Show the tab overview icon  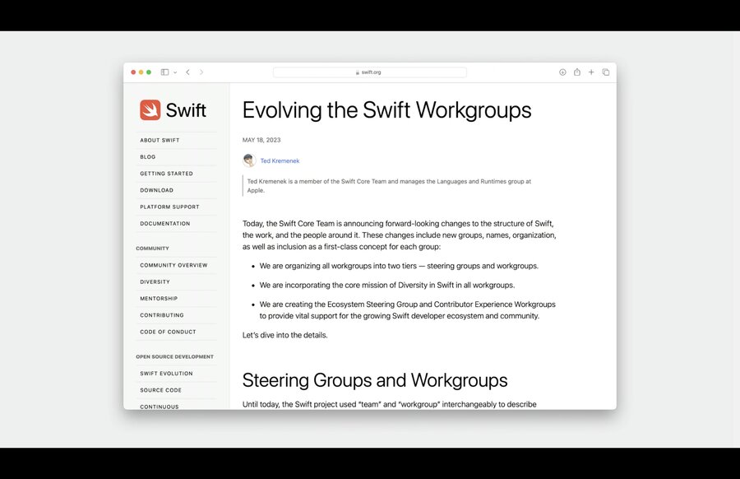click(x=606, y=72)
